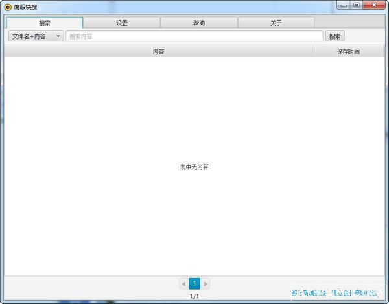Click the 内容 column header
This screenshot has width=389, height=304.
[158, 51]
